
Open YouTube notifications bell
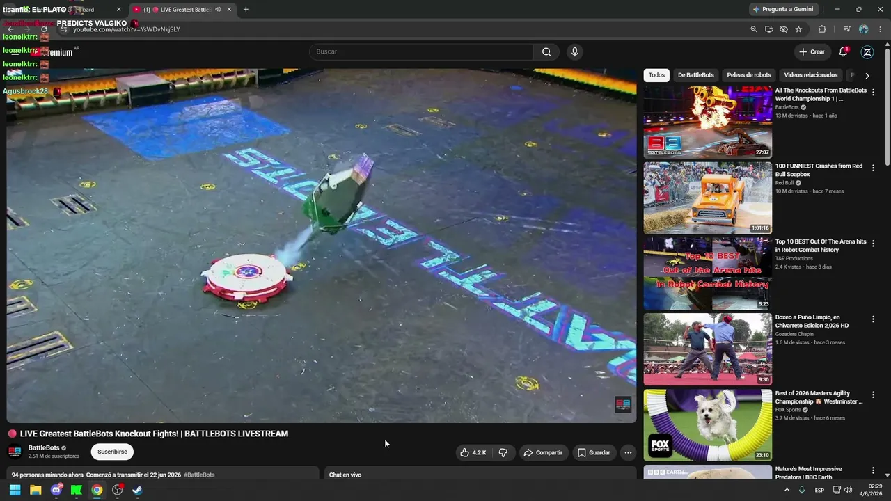point(843,51)
